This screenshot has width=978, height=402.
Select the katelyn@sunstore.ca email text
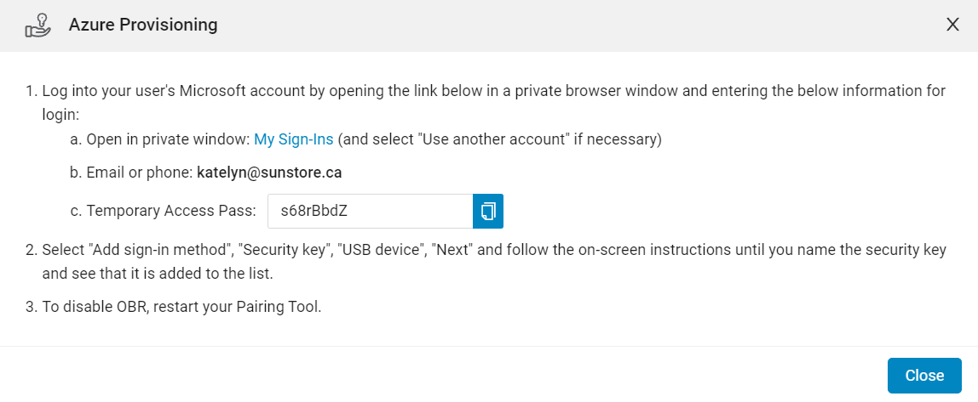(269, 173)
